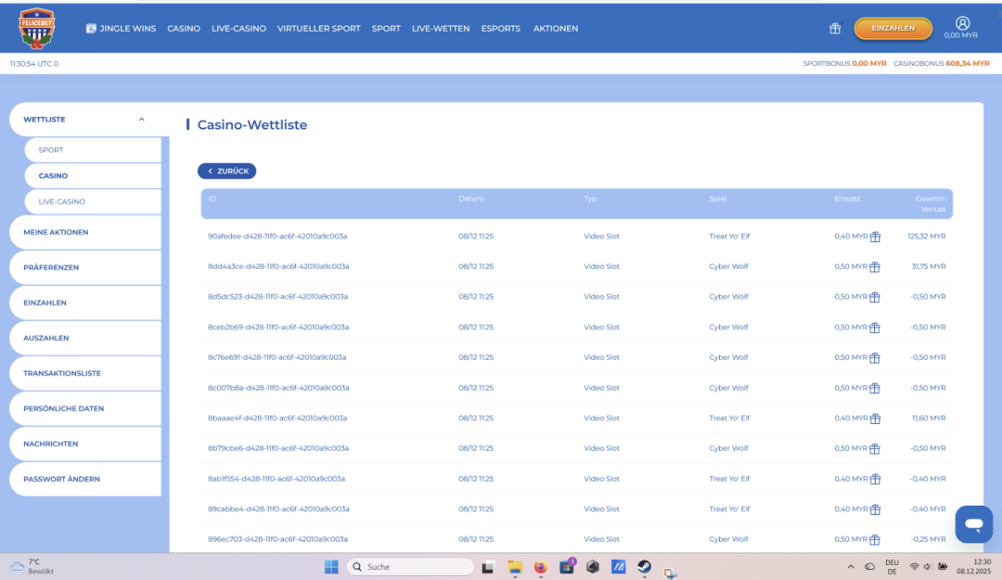
Task: Open the live chat support bubble
Action: click(x=974, y=524)
